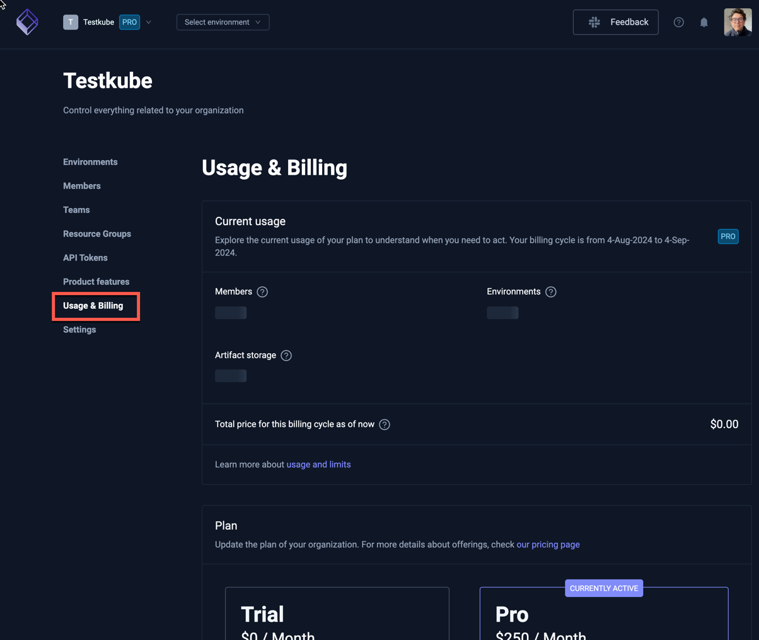This screenshot has height=640, width=759.
Task: Click the PRO badge in Current usage card
Action: (x=728, y=236)
